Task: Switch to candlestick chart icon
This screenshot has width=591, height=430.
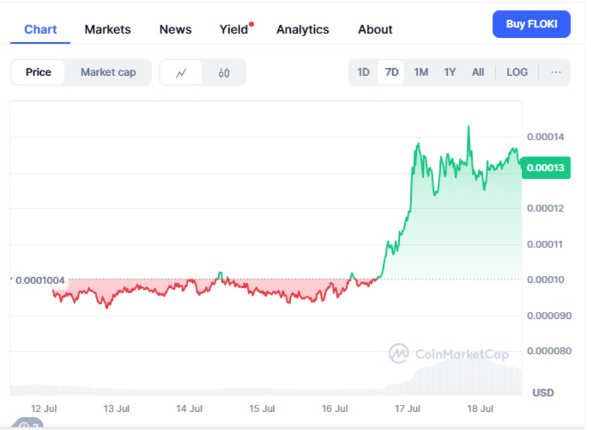Action: pyautogui.click(x=224, y=73)
